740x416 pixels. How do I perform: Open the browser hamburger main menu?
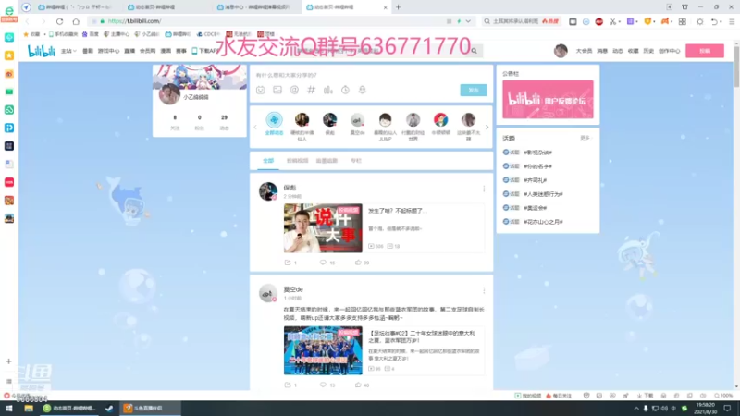[x=732, y=21]
